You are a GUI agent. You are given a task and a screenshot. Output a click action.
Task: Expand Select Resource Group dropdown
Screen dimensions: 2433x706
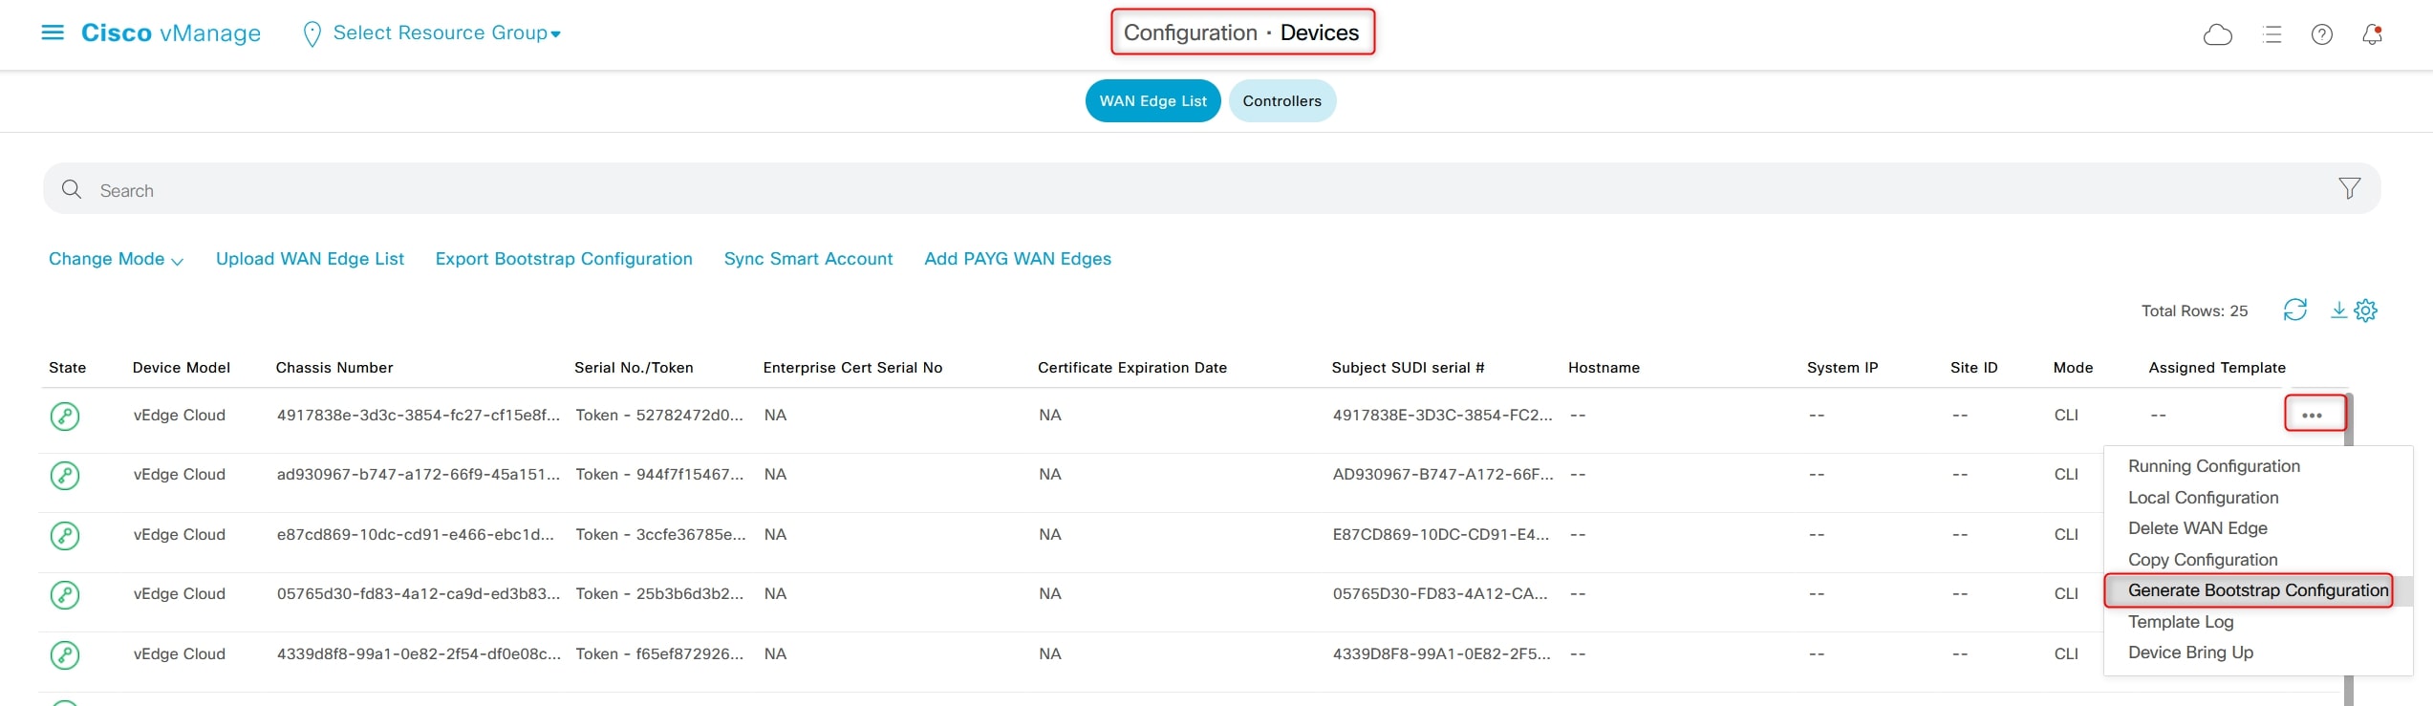[446, 32]
